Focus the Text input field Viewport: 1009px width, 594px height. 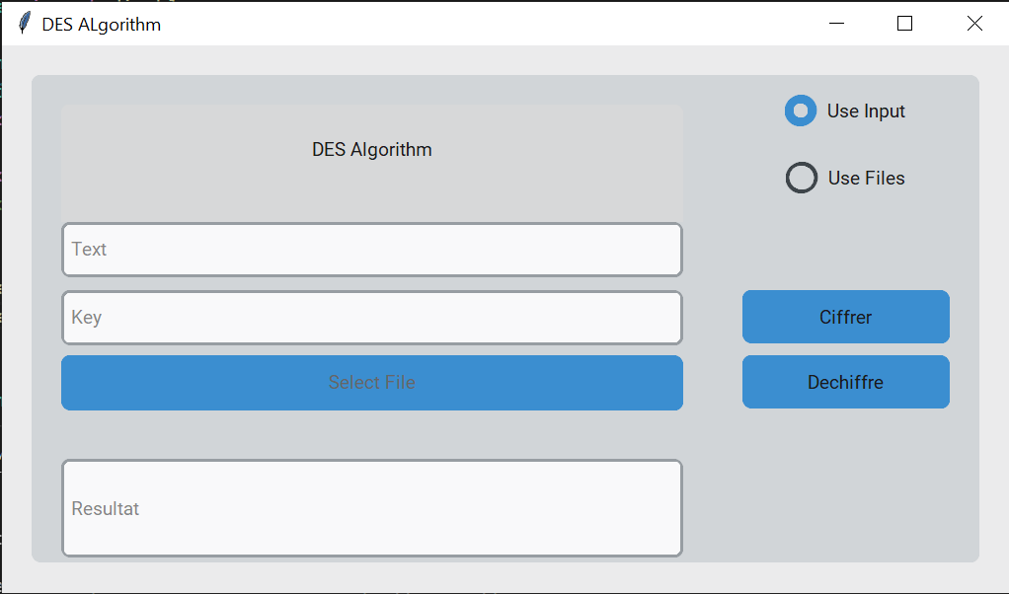click(371, 250)
